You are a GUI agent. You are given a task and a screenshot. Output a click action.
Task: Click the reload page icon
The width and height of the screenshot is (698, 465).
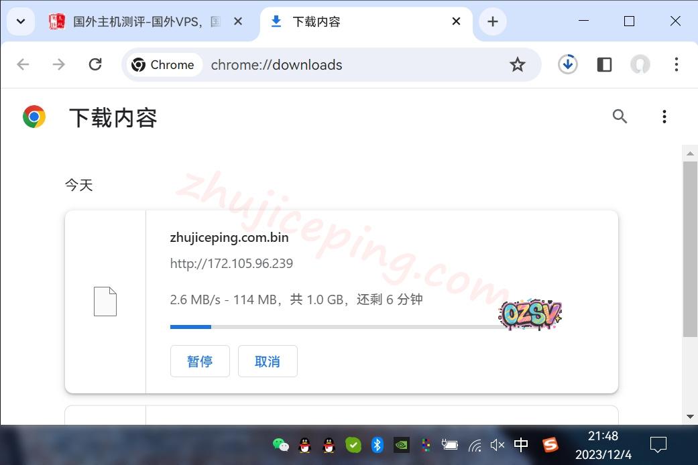[95, 64]
